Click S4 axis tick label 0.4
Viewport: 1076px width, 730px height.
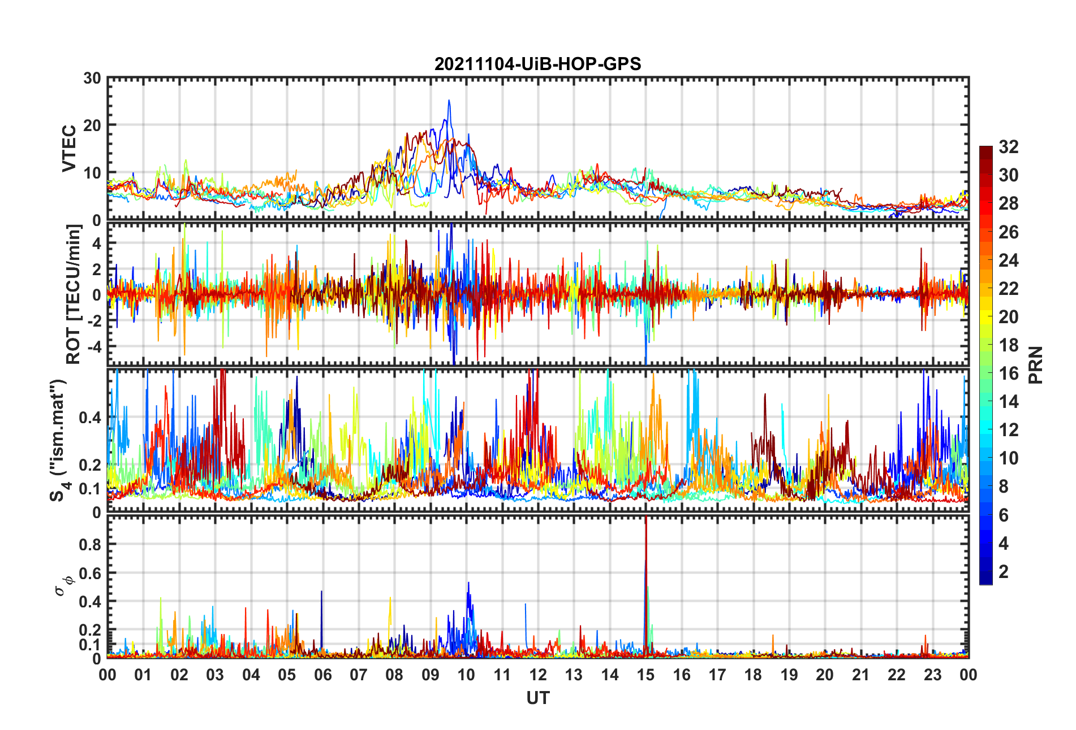click(x=90, y=418)
